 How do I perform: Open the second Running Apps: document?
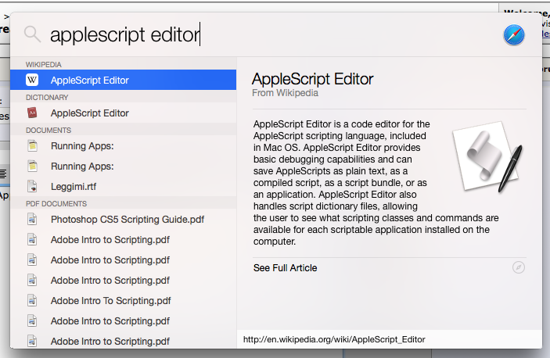tap(123, 166)
